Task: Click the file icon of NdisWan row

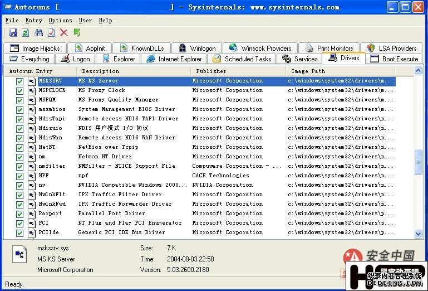Action: (32, 138)
